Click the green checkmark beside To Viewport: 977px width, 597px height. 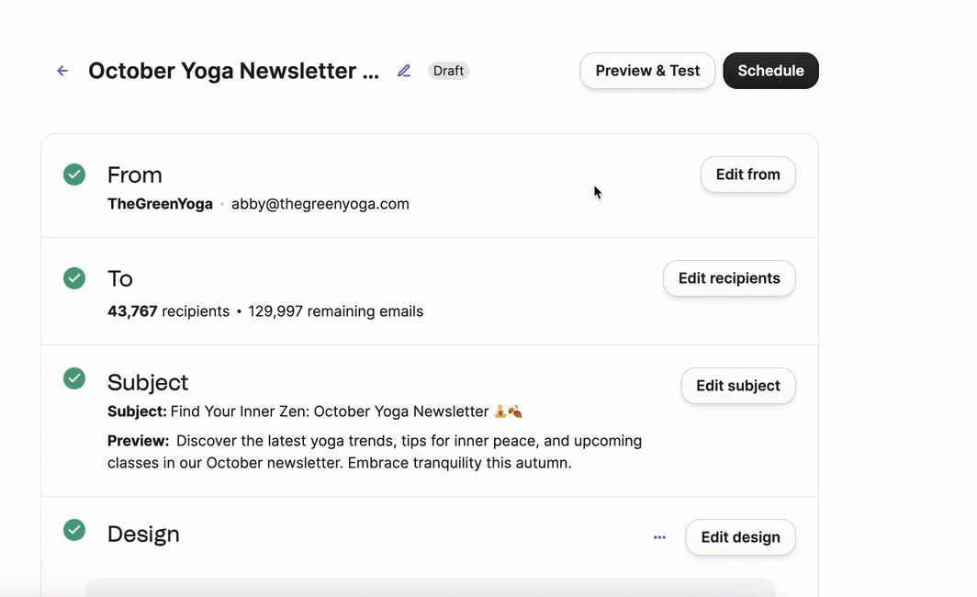tap(74, 278)
